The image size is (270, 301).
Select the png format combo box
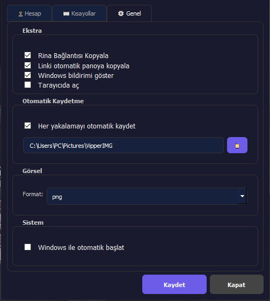(147, 196)
